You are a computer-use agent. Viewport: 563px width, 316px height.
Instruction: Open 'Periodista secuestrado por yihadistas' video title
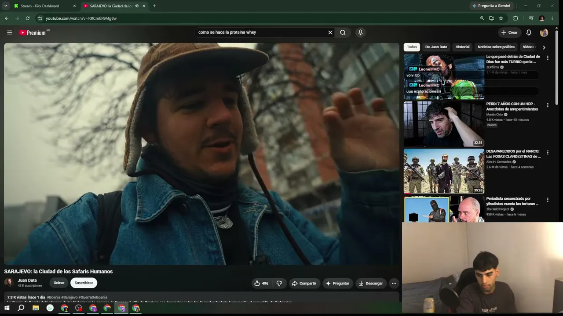(x=513, y=201)
